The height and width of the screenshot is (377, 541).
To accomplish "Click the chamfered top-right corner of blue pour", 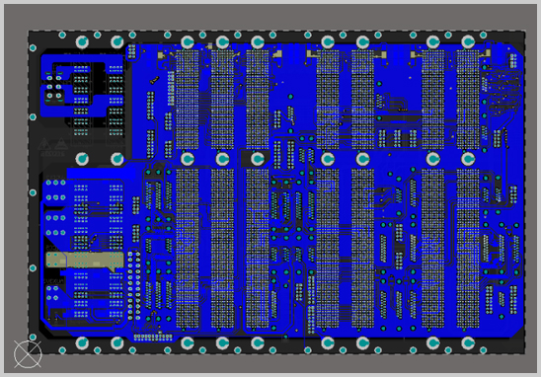I will pyautogui.click(x=516, y=49).
